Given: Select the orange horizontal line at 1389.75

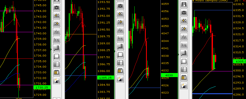Looking at the screenshot, I should point(81,34).
